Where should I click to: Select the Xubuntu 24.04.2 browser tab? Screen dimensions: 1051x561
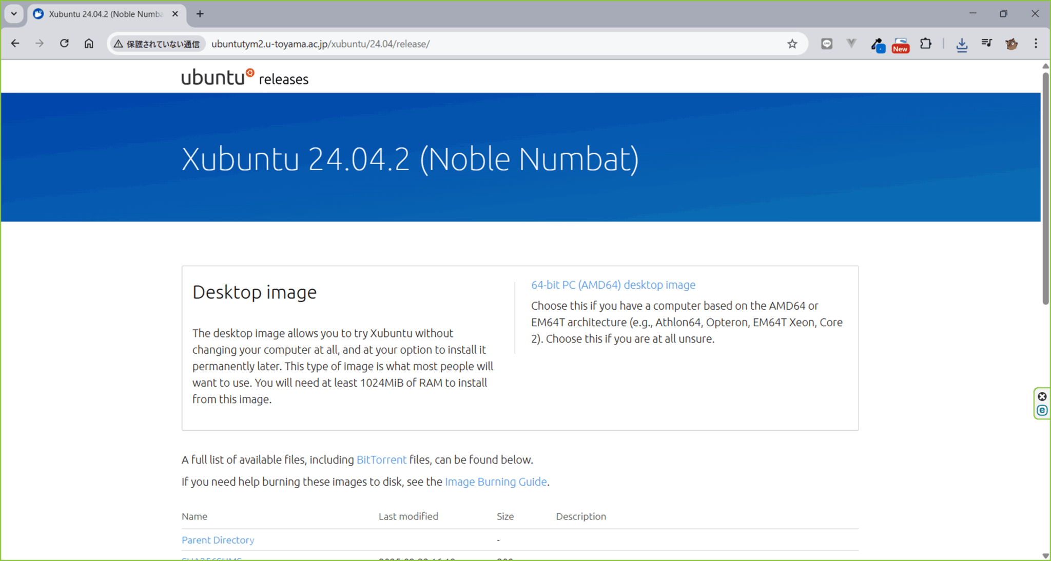tap(103, 14)
